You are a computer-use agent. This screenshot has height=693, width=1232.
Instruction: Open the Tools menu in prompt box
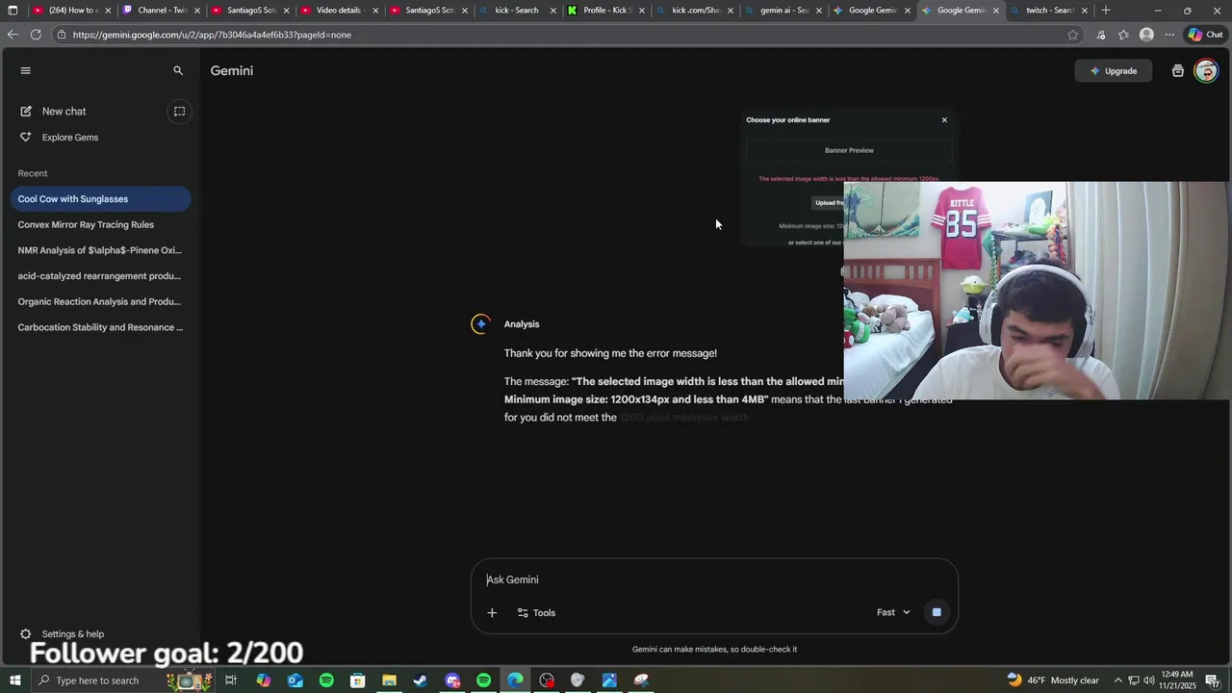tap(536, 613)
